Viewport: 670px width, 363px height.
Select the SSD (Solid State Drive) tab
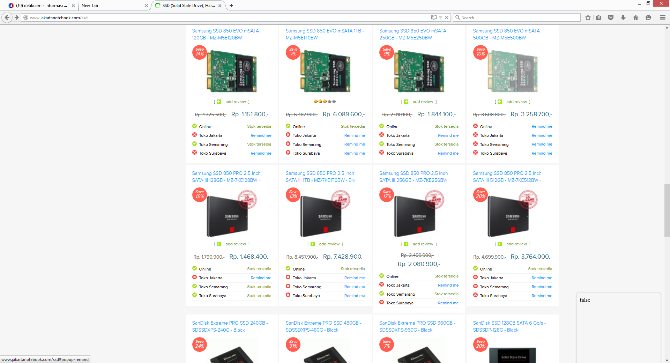click(188, 6)
